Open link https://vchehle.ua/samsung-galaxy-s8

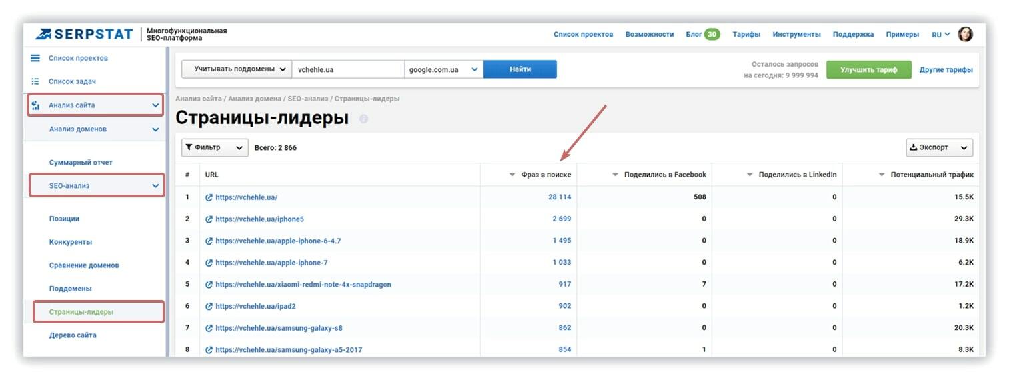click(279, 328)
